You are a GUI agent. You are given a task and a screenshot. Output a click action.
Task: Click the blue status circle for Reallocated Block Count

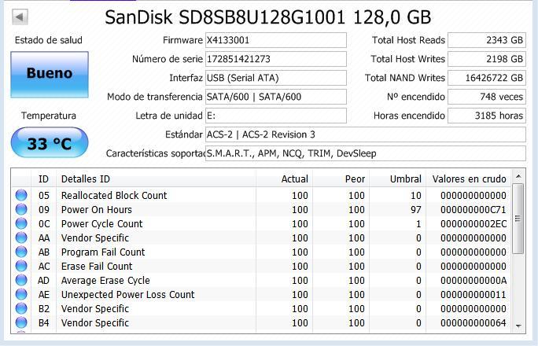[x=21, y=195]
